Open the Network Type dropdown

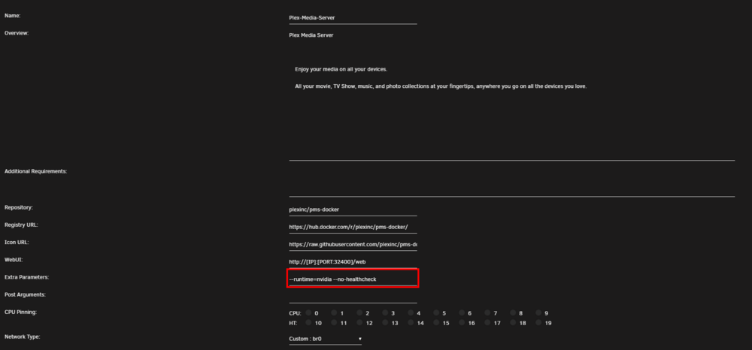[326, 339]
